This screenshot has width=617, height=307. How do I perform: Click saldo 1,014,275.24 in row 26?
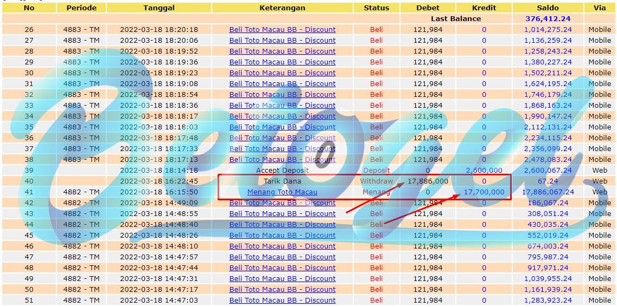(x=548, y=29)
